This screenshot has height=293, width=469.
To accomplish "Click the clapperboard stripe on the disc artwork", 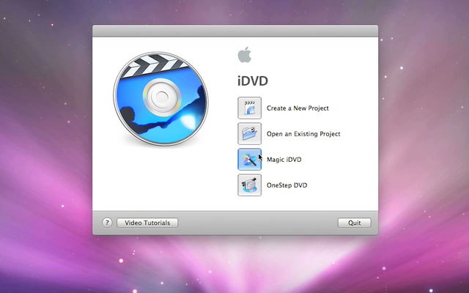I will click(150, 64).
